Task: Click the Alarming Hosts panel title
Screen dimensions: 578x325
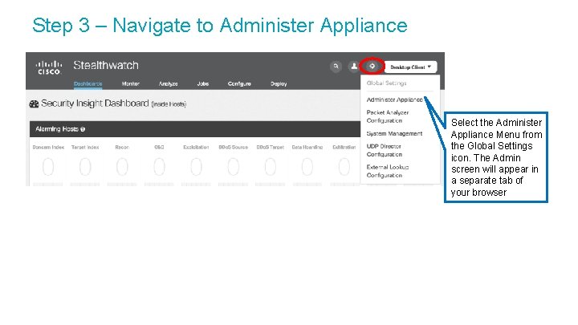Action: [x=57, y=129]
